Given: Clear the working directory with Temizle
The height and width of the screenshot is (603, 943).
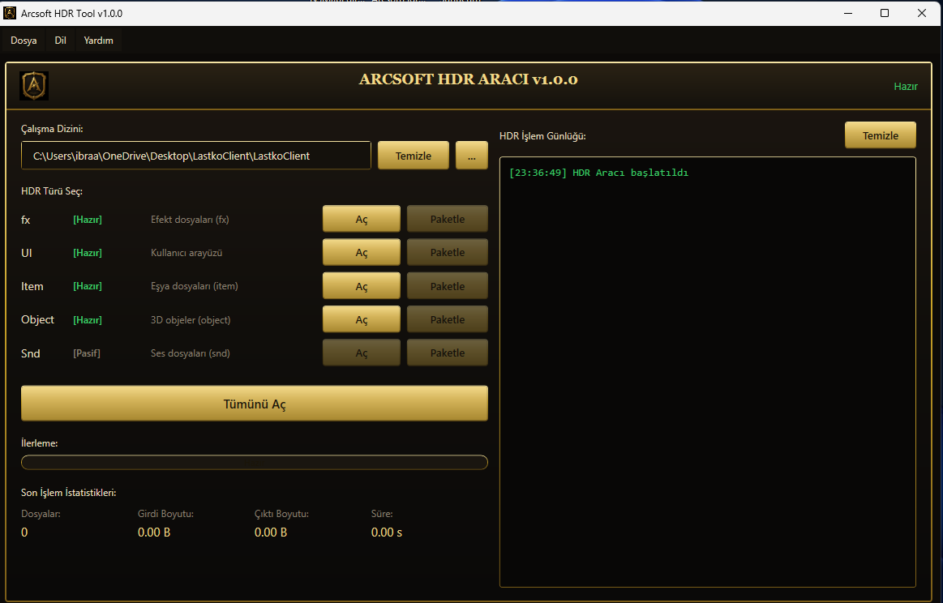Looking at the screenshot, I should coord(414,156).
